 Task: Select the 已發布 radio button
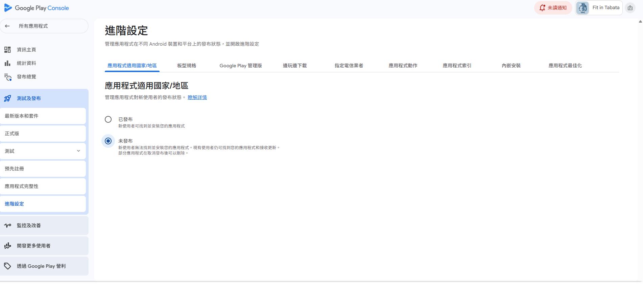[108, 119]
